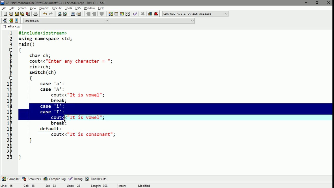Click the Goto Function toolbar icon
This screenshot has height=188, width=334.
(73, 14)
